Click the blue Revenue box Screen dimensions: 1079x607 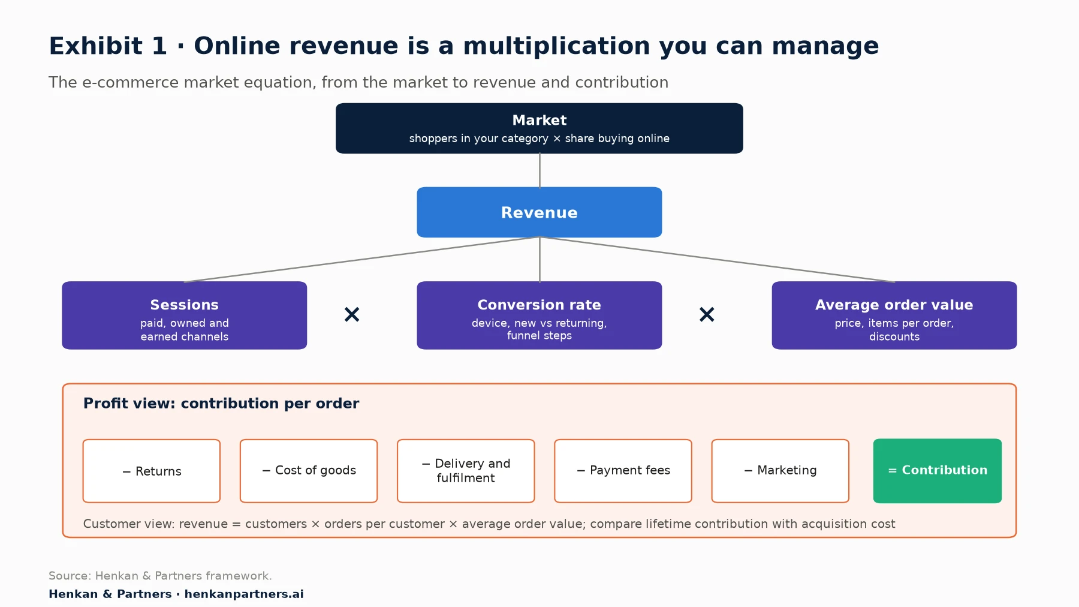(x=539, y=212)
